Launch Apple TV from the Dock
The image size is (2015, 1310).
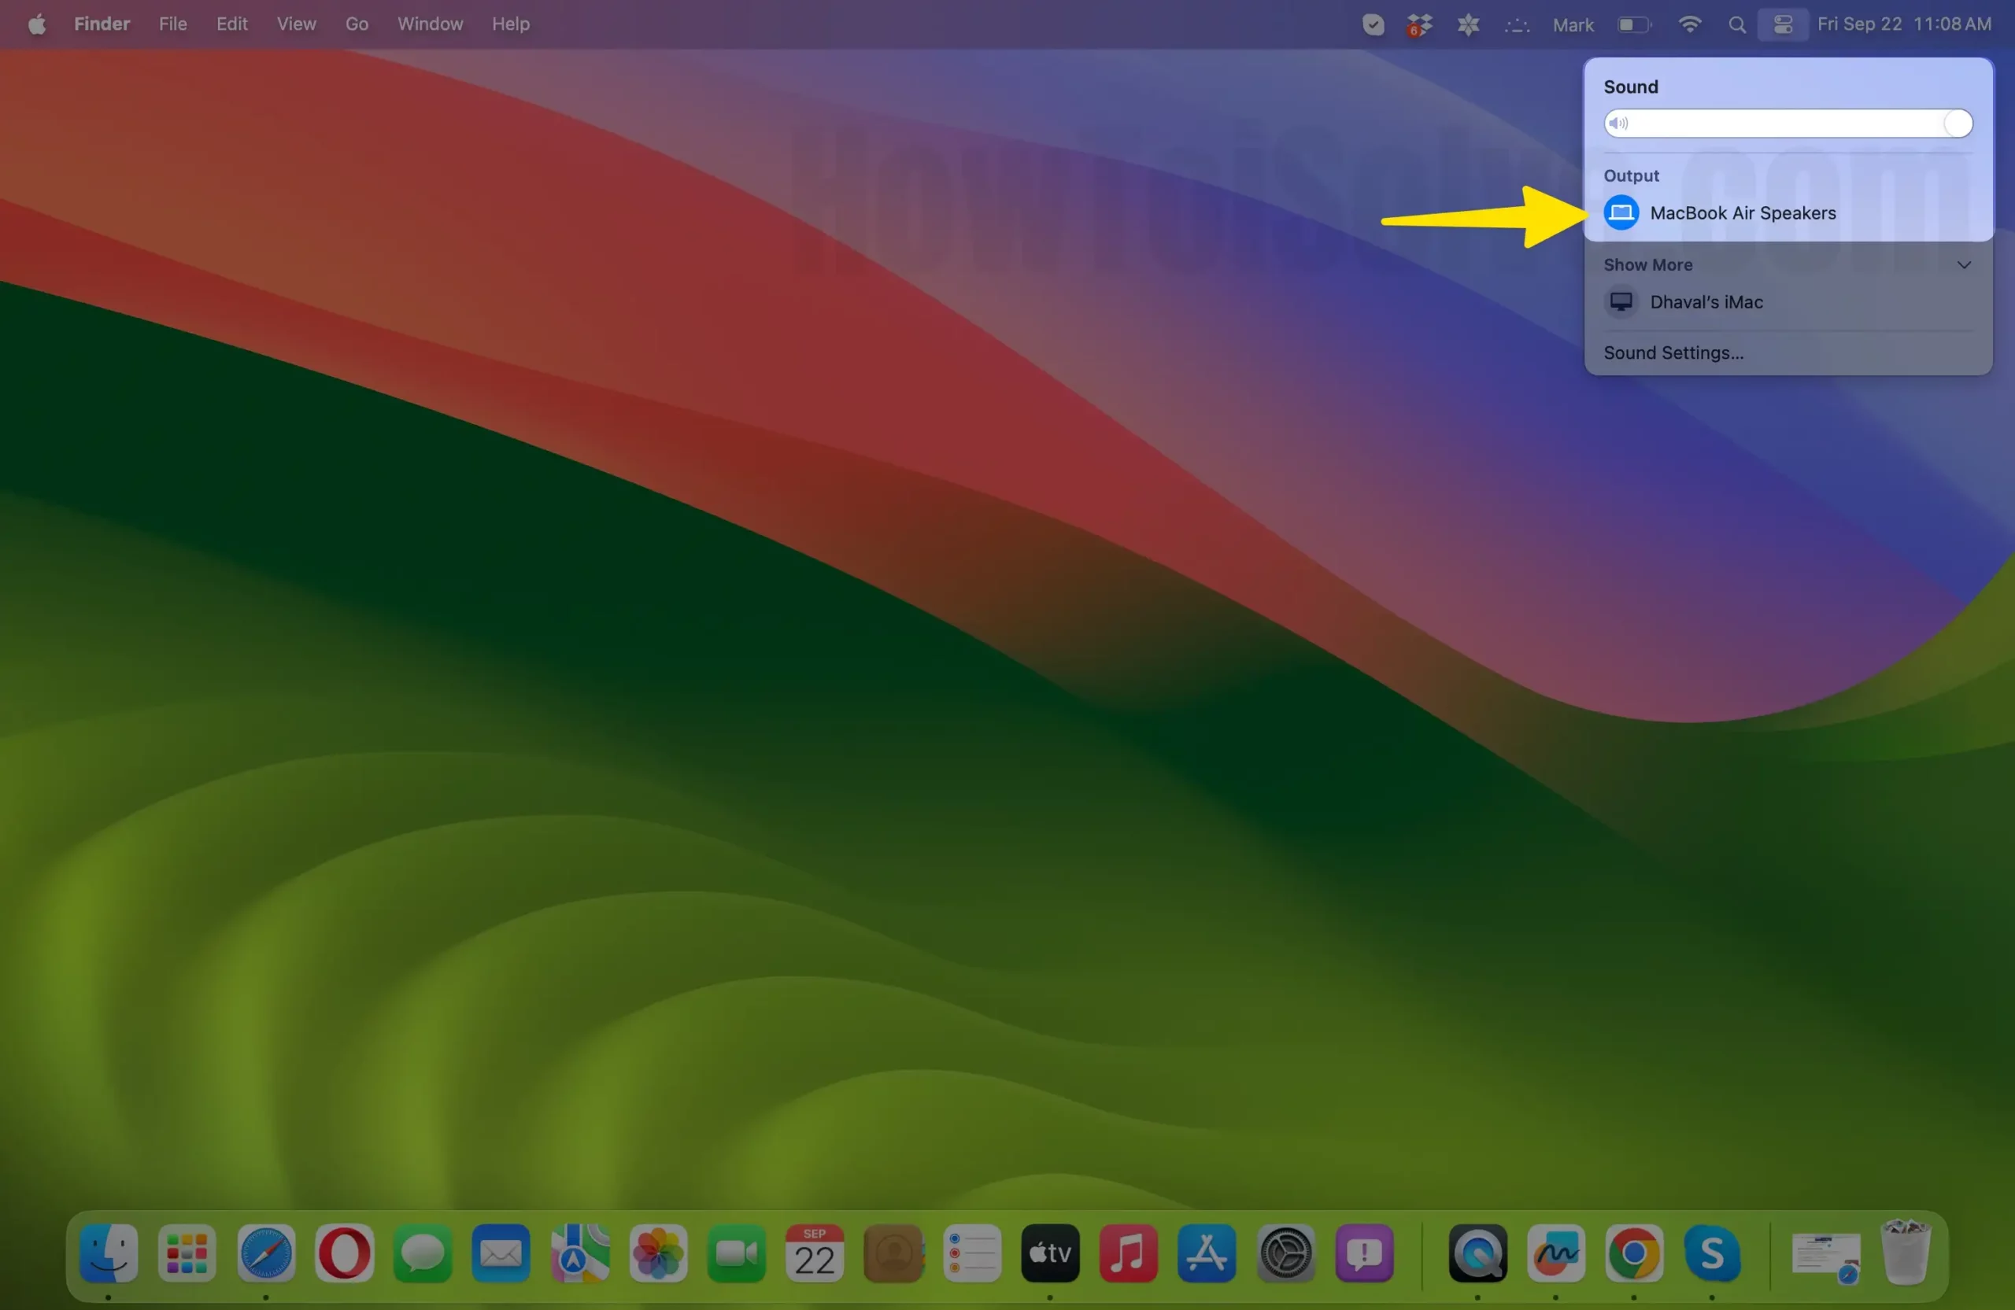[x=1050, y=1253]
